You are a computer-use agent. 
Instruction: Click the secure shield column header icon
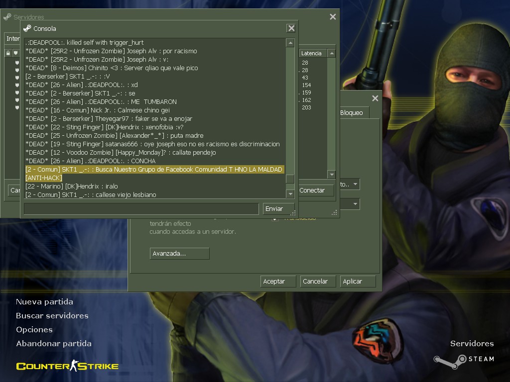[15, 53]
